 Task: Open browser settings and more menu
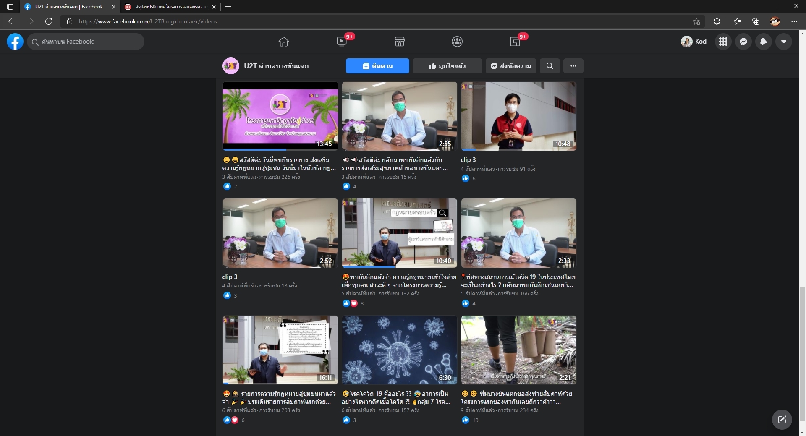coord(794,21)
